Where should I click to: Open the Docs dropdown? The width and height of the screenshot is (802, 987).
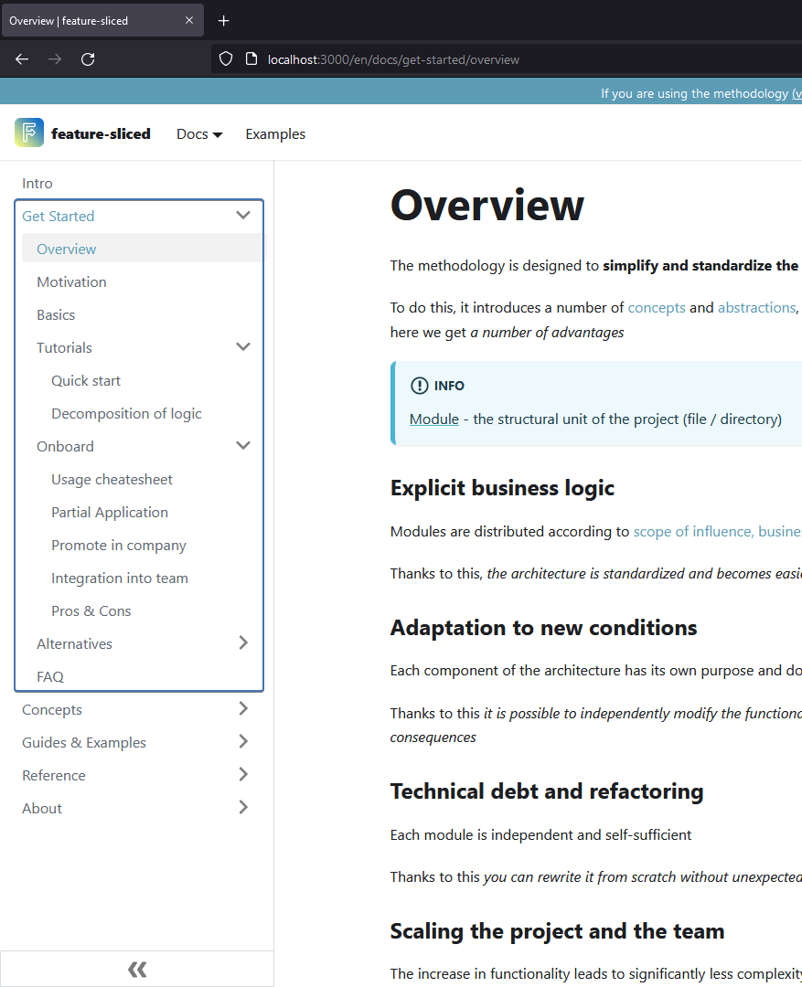198,133
